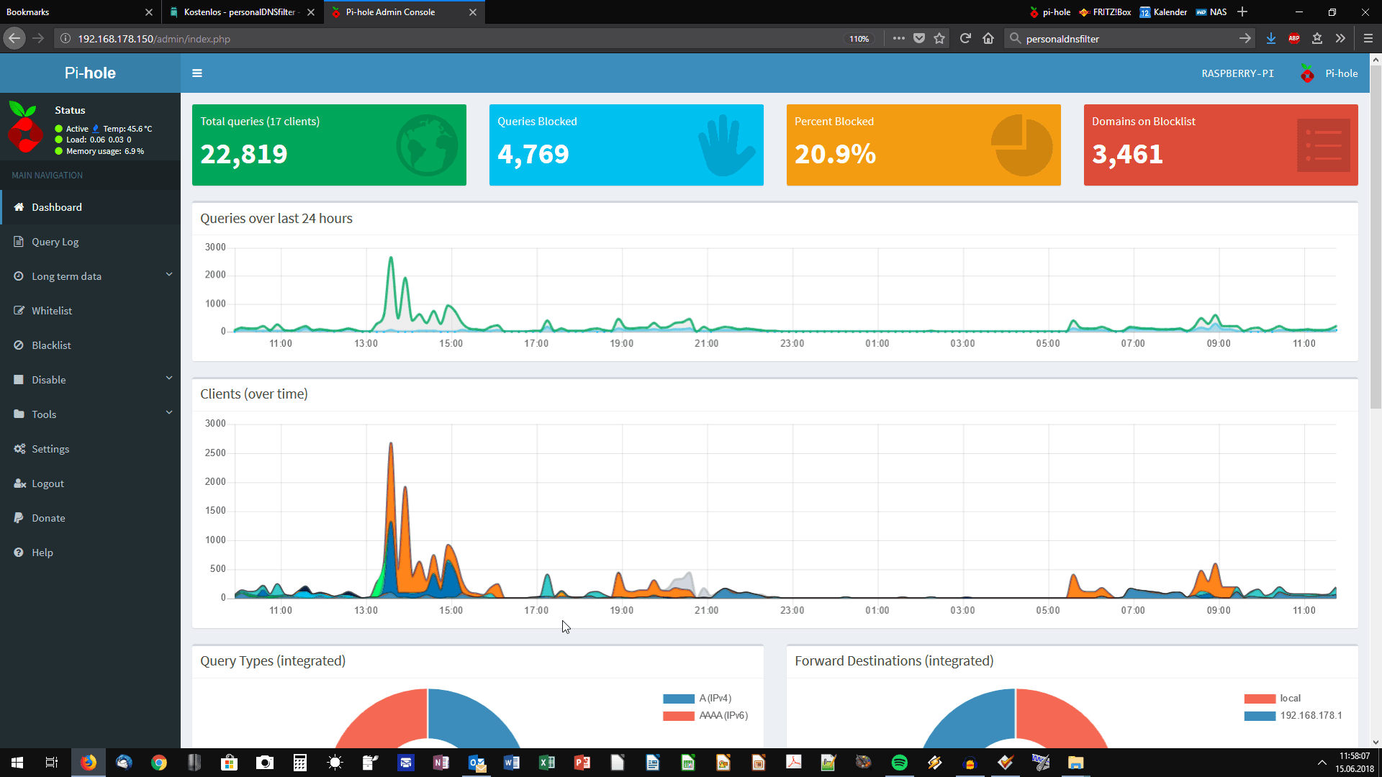The width and height of the screenshot is (1382, 777).
Task: Click the Whitelist edit icon
Action: pos(19,311)
